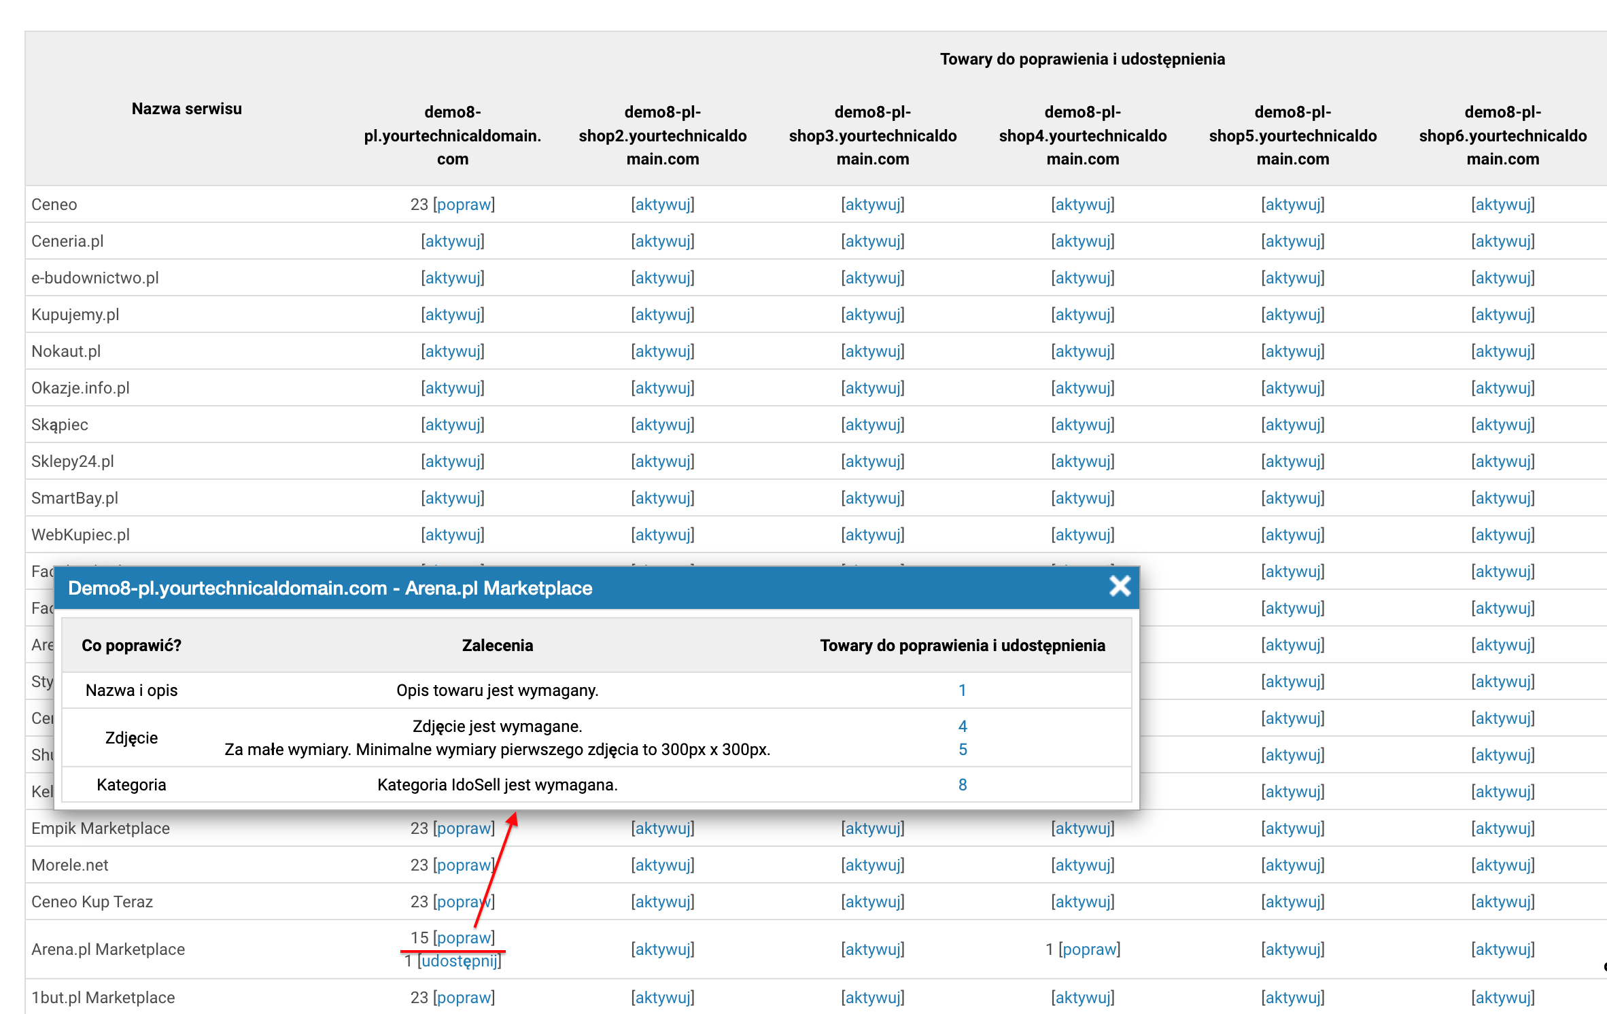Viewport: 1607px width, 1014px height.
Task: Activate Kupujemy.pl for shop6
Action: pyautogui.click(x=1503, y=315)
